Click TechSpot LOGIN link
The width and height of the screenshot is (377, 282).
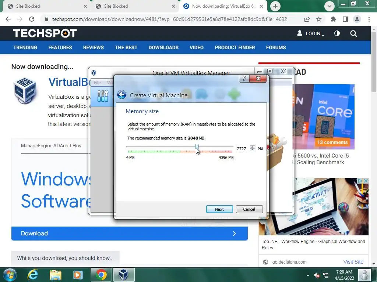[x=310, y=33]
